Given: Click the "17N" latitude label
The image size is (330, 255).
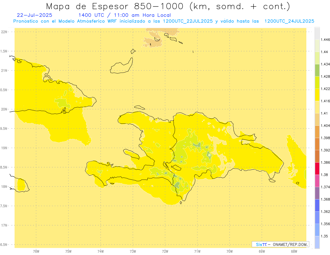Looking at the screenshot, I should [4, 225].
